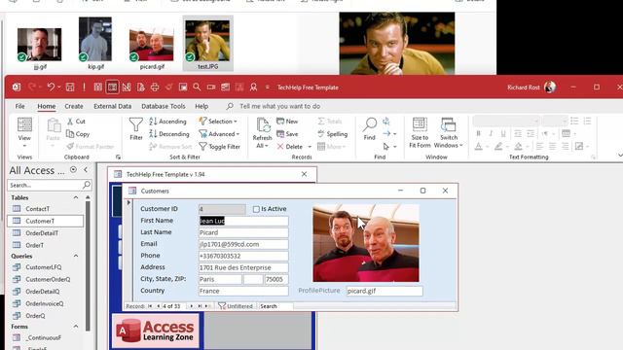Select test.JPG thumbnail in file explorer
Screen dimensions: 623x350
point(207,41)
